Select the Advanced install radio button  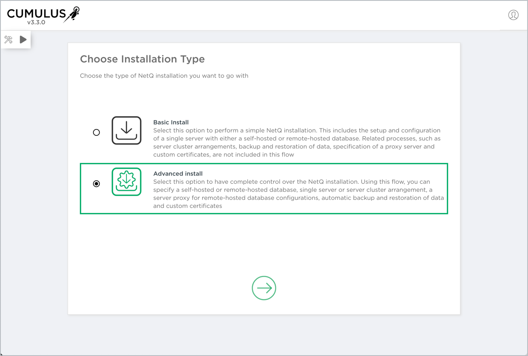pos(96,184)
